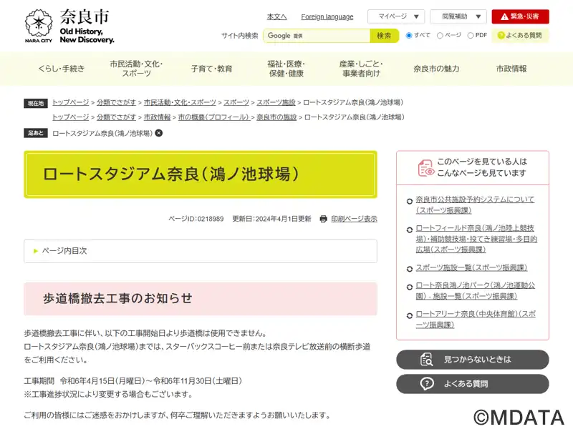
Task: Open the 福祉・医療・保健・健康 menu
Action: (x=286, y=69)
